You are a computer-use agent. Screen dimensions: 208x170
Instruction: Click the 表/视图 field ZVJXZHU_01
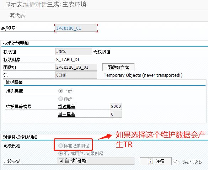click(76, 28)
